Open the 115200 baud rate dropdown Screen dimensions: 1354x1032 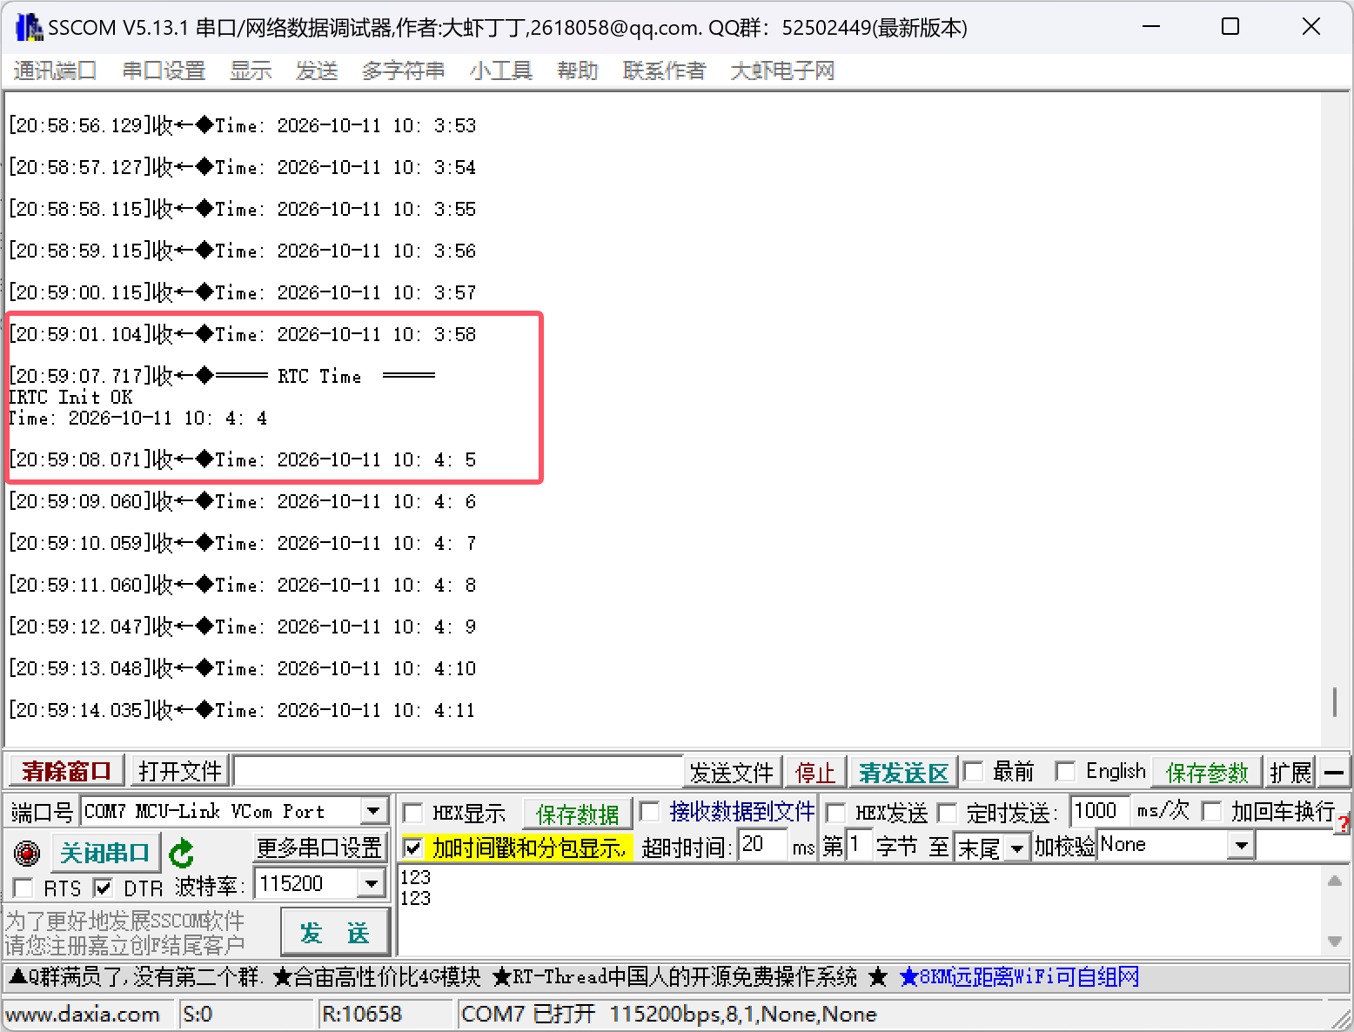coord(372,884)
